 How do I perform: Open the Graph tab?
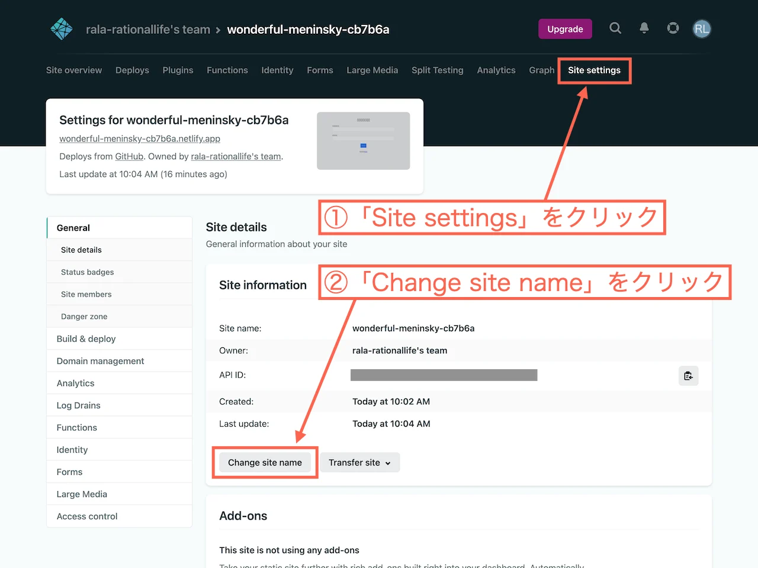[x=542, y=70]
